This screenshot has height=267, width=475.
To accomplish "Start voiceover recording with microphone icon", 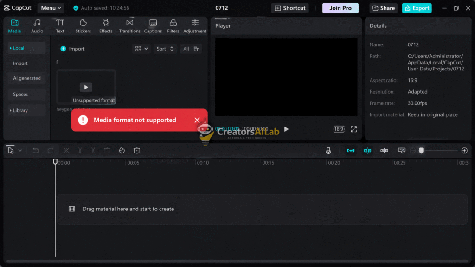I will coord(328,151).
